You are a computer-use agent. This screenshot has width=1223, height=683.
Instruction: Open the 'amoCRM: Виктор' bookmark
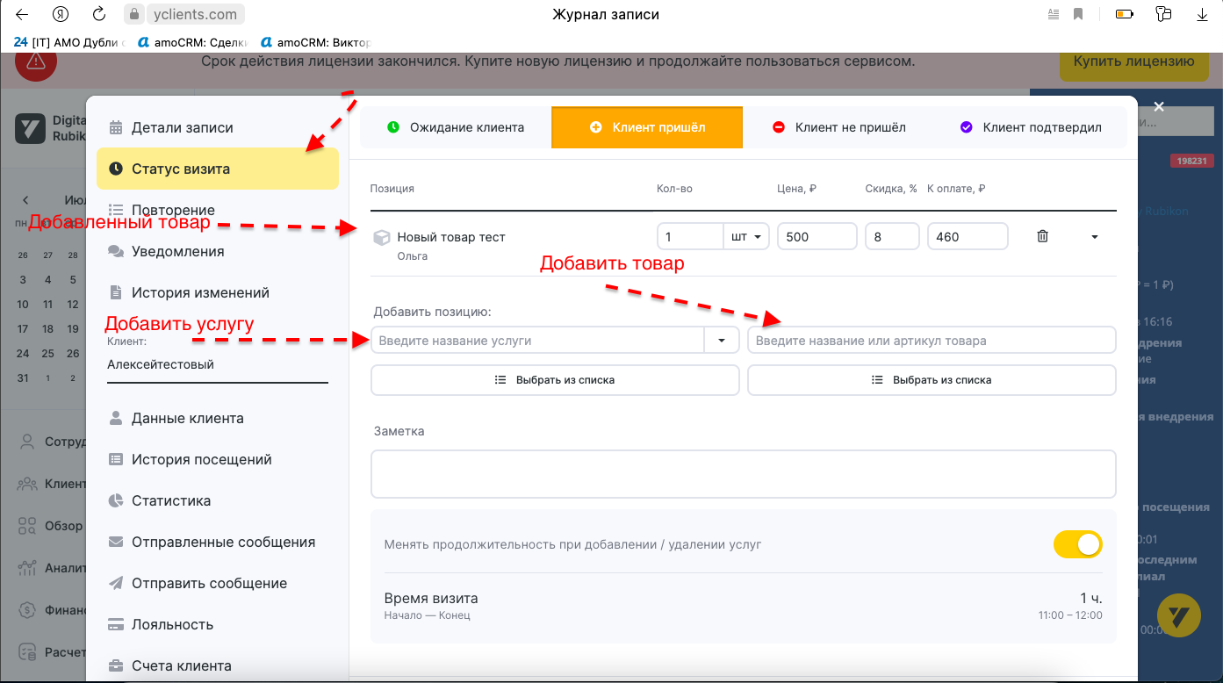point(316,41)
